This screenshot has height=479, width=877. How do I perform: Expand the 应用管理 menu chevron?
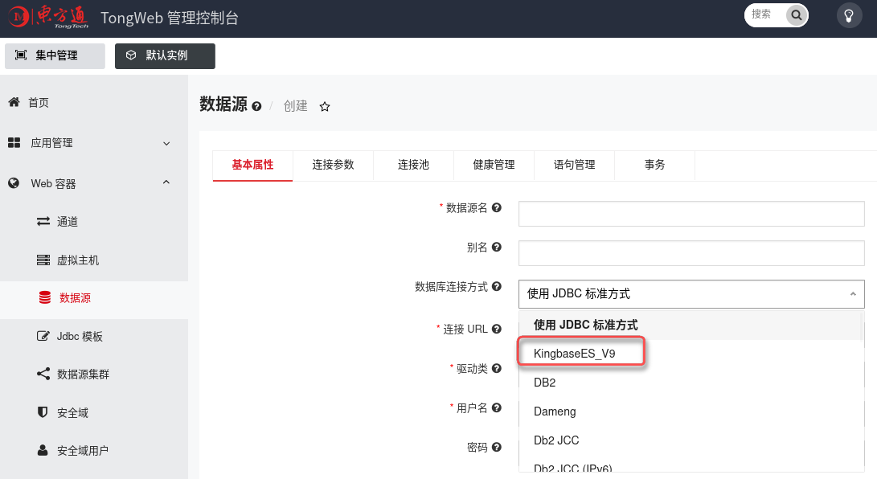[x=166, y=143]
